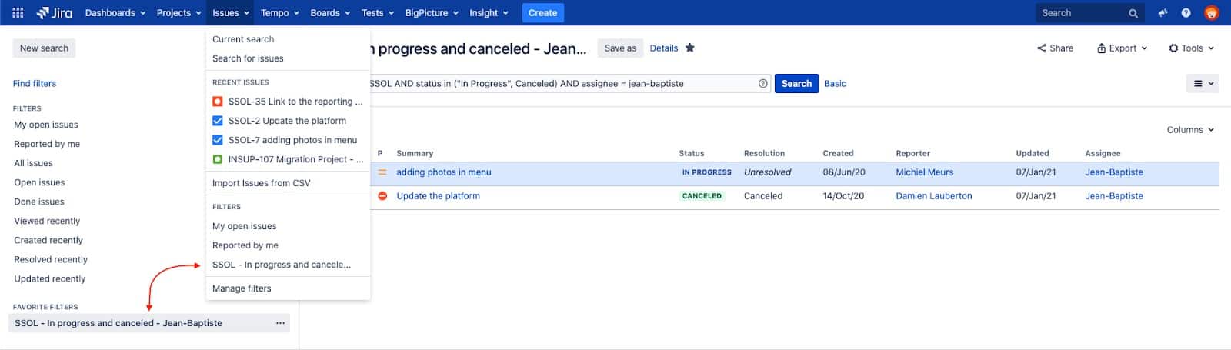Screen dimensions: 1231x350
Task: Open the Tests dropdown
Action: click(378, 13)
